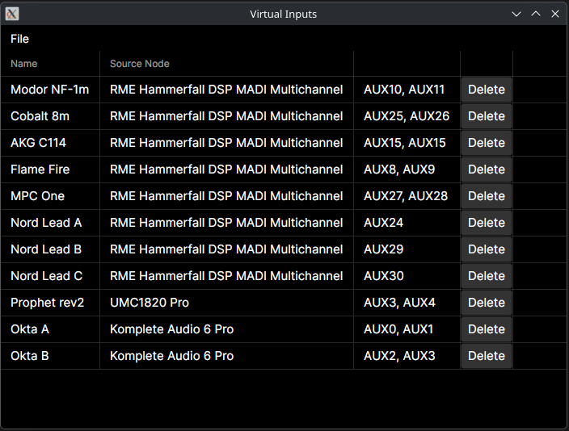Delete the Prophet rev2 input
569x431 pixels.
point(487,303)
